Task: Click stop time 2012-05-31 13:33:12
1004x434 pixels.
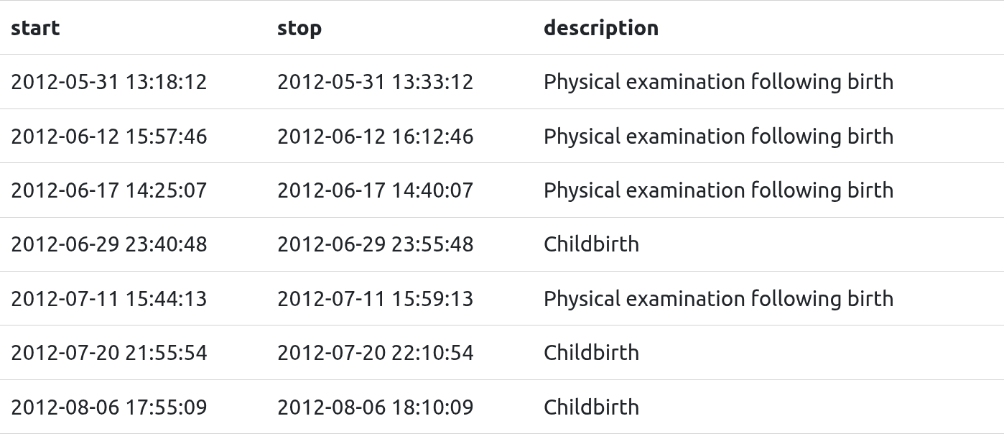Action: coord(375,82)
